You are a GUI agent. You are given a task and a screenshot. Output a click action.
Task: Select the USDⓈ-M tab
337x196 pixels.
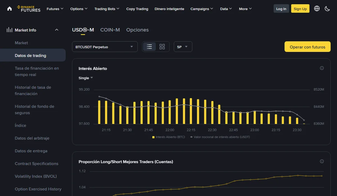pyautogui.click(x=83, y=30)
